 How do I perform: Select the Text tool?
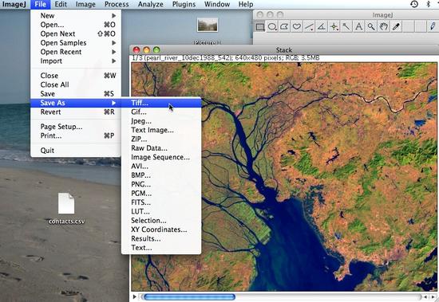[x=358, y=27]
